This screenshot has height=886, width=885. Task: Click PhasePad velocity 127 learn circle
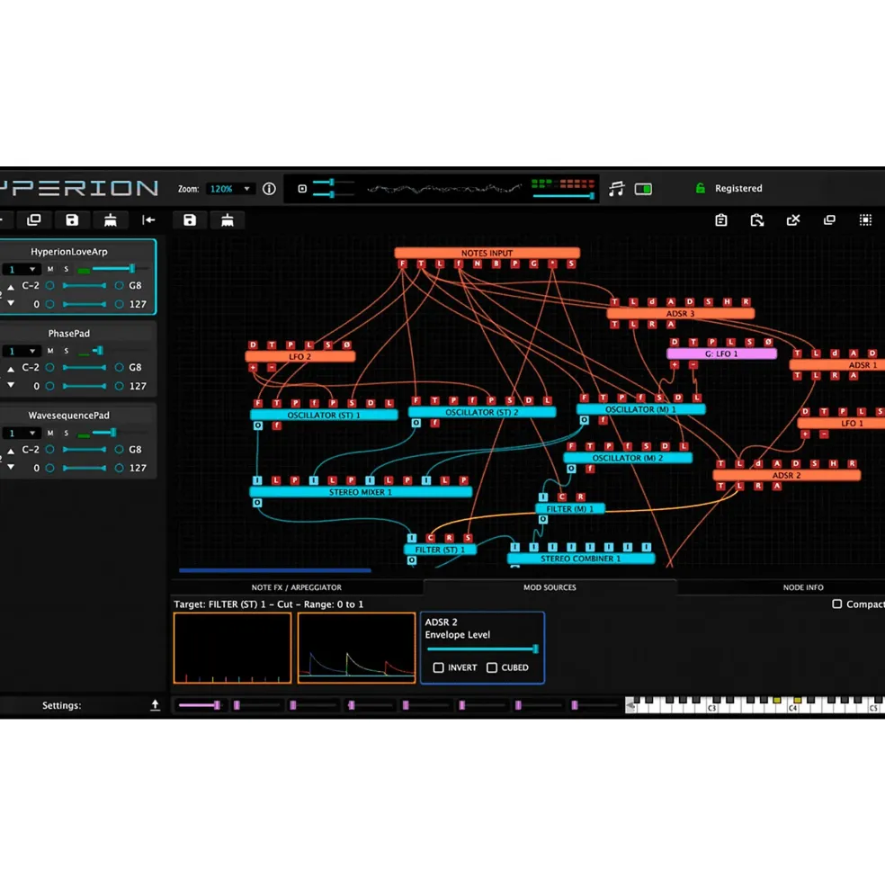119,386
